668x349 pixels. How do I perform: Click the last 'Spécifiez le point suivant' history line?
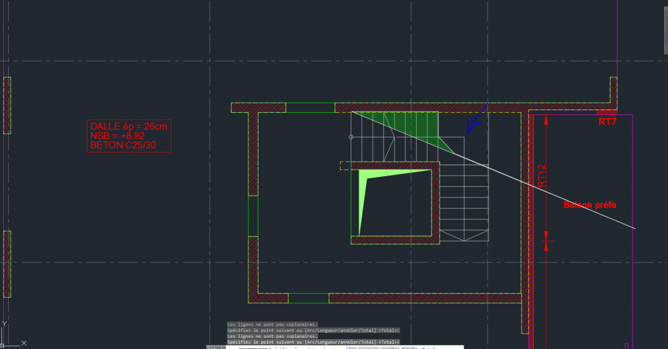point(313,342)
